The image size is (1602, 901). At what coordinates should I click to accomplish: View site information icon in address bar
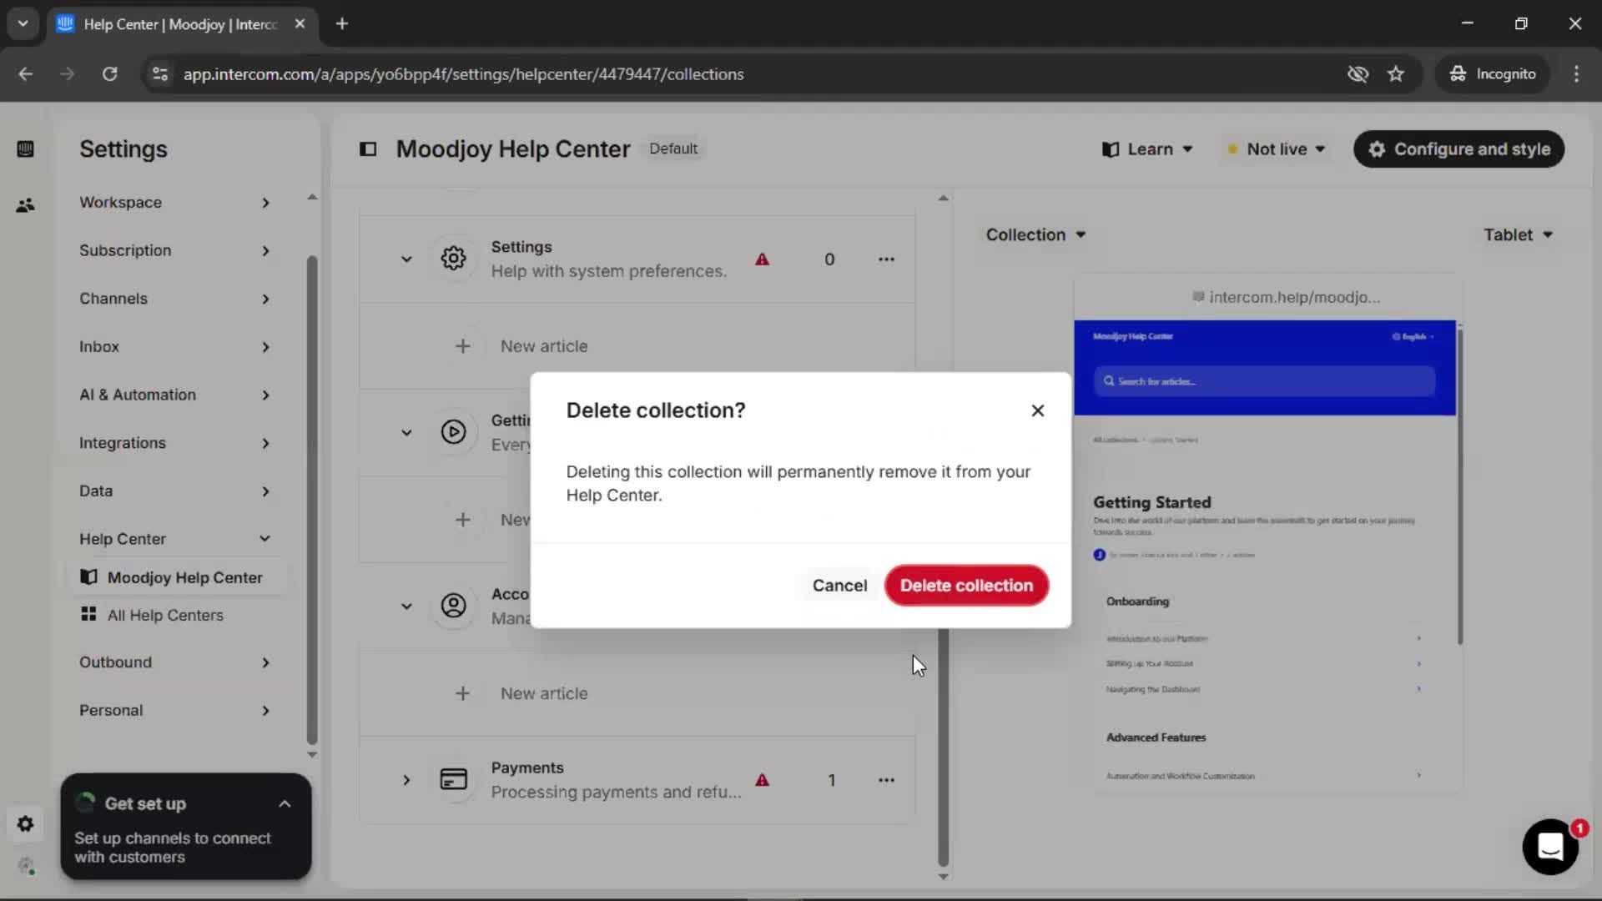pos(159,73)
